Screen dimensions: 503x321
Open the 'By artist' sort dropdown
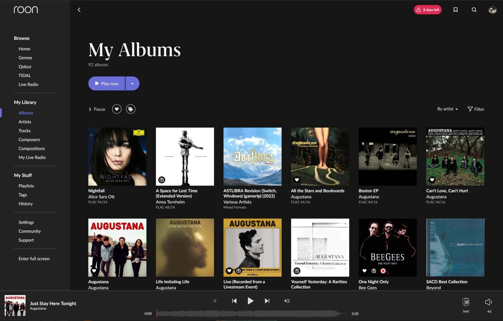point(447,109)
